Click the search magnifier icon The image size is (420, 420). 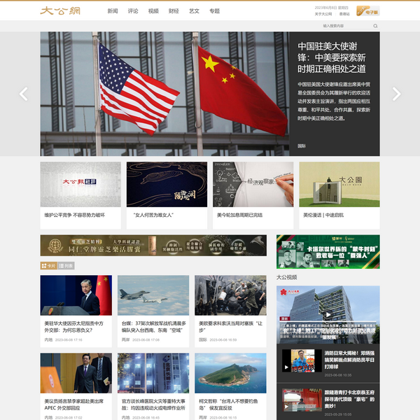point(375,26)
